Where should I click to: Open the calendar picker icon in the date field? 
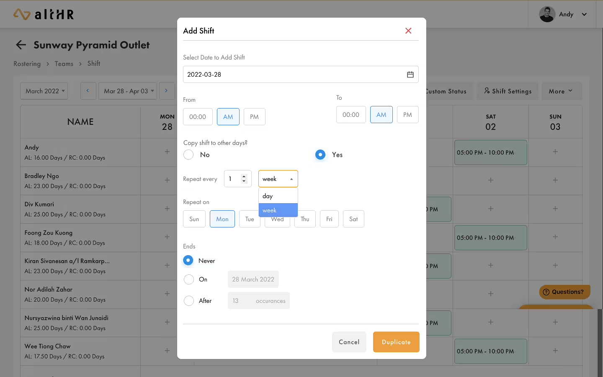[x=410, y=75]
